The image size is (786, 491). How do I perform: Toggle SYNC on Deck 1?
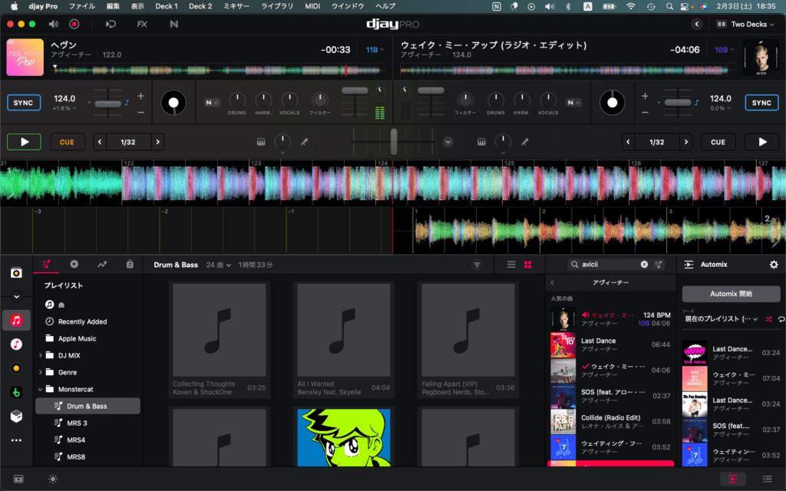pos(24,103)
